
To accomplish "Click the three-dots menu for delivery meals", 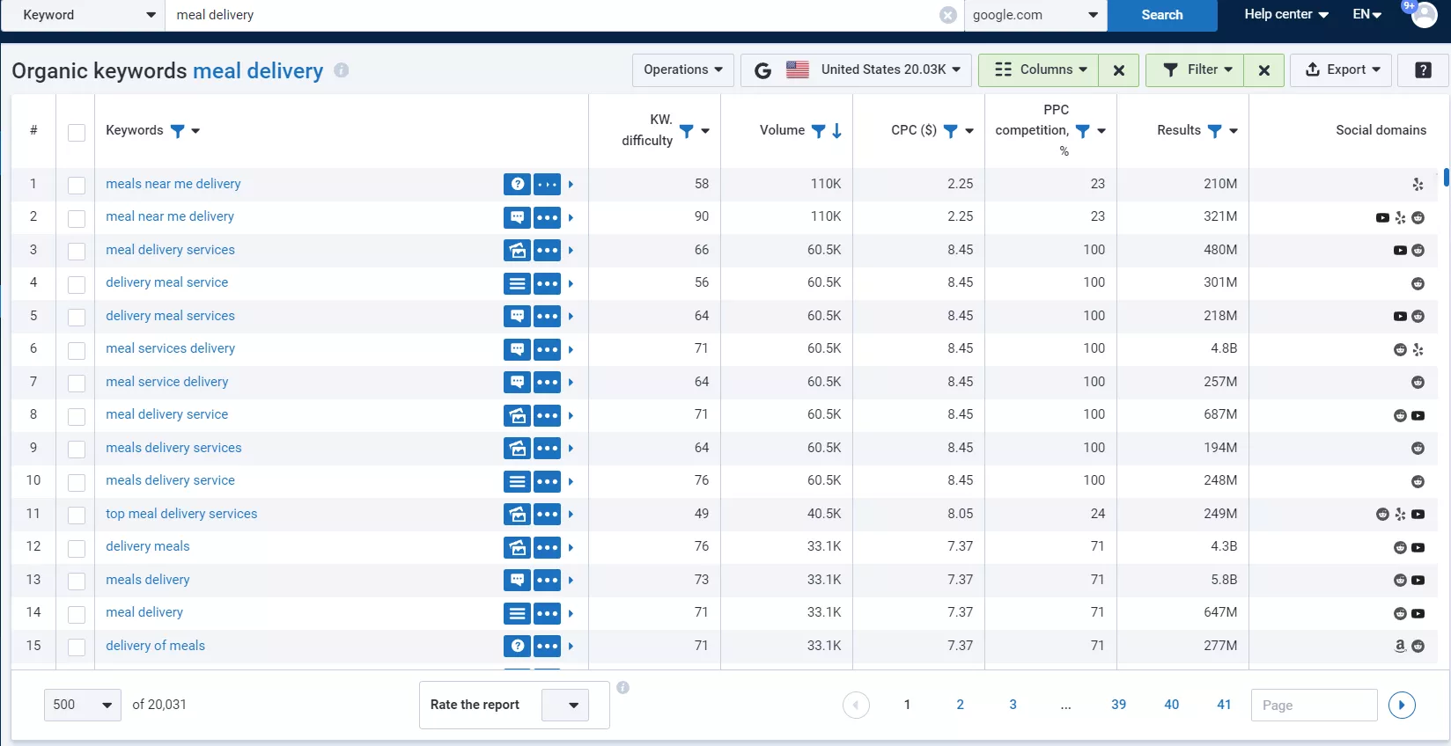I will pos(547,547).
